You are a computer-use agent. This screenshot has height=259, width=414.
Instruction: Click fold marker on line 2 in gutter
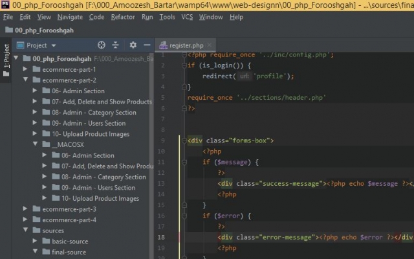click(x=184, y=65)
